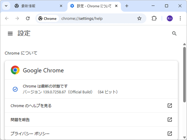Open the tab search dropdown chevron
This screenshot has height=140, width=187.
(x=6, y=6)
